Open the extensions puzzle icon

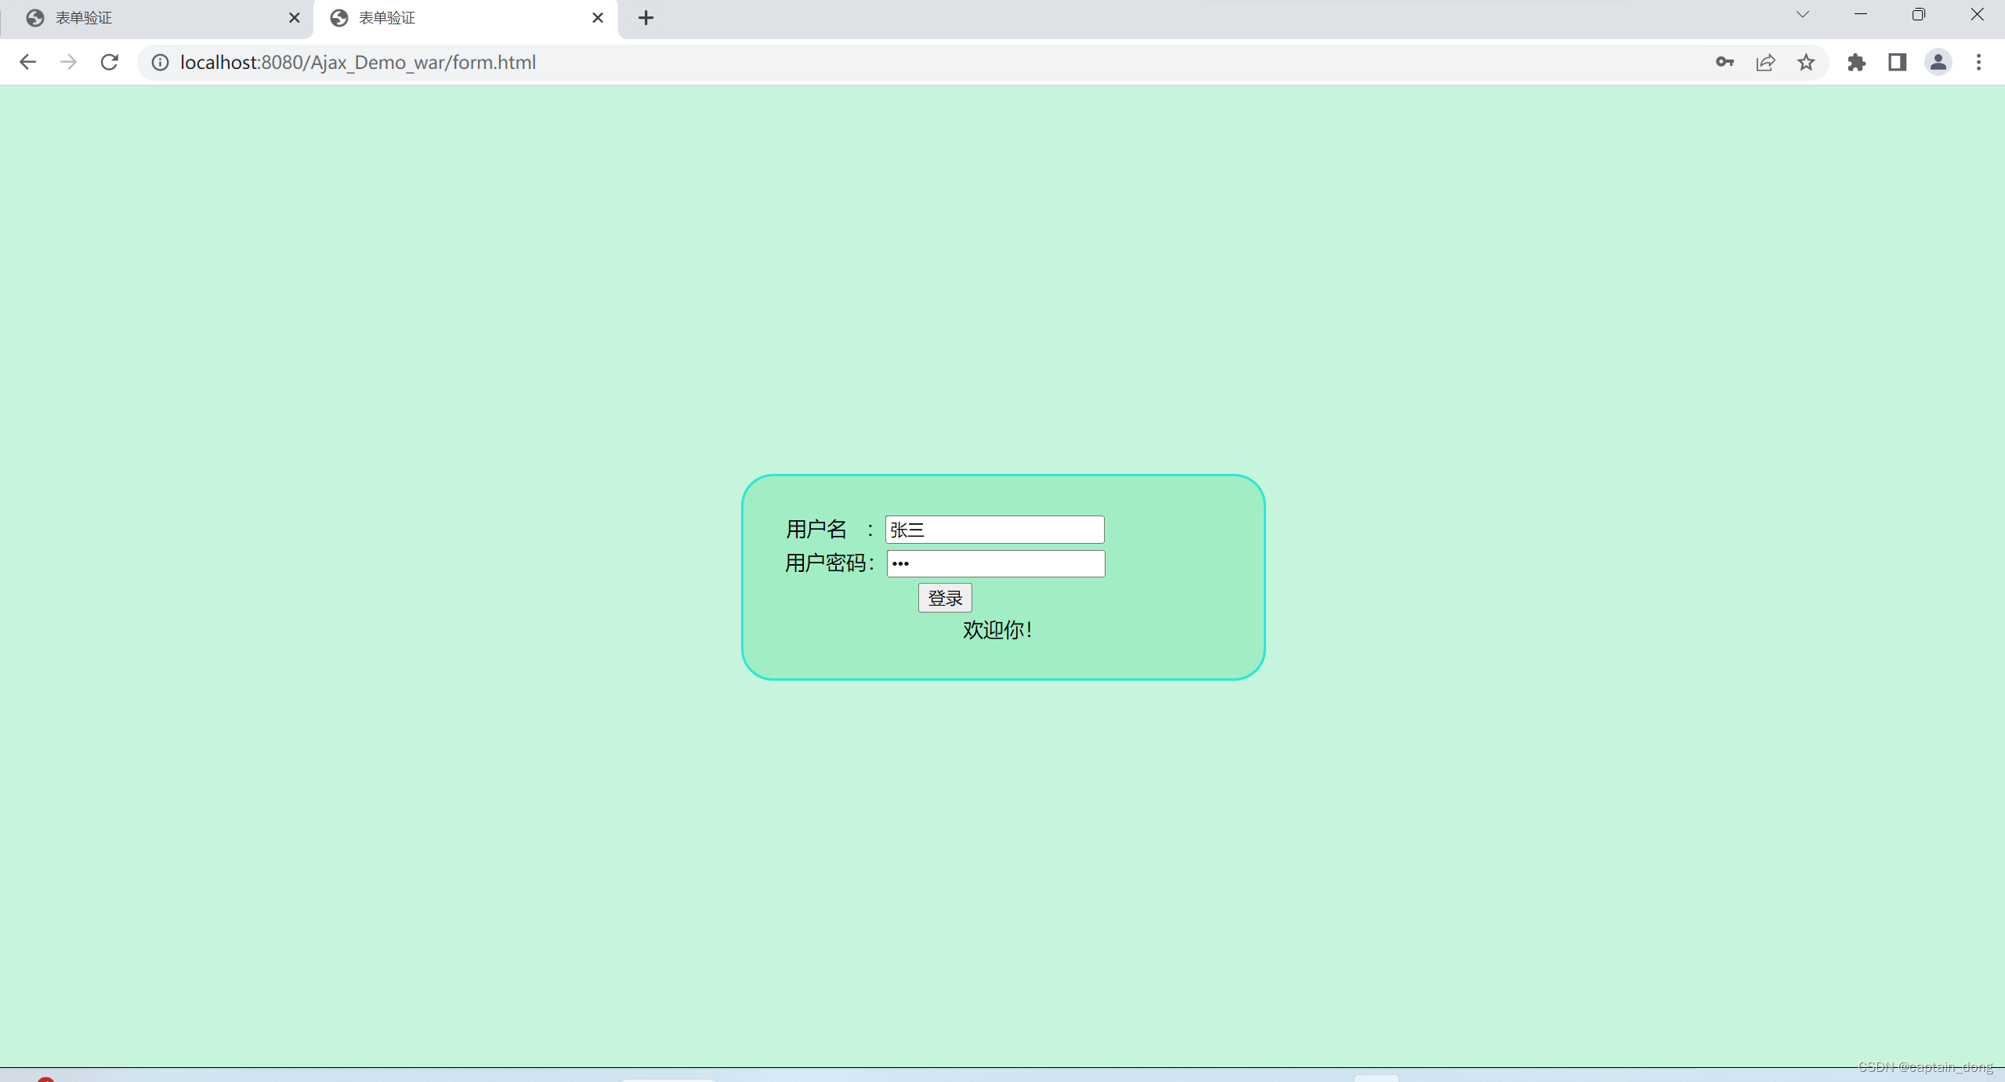(1857, 63)
